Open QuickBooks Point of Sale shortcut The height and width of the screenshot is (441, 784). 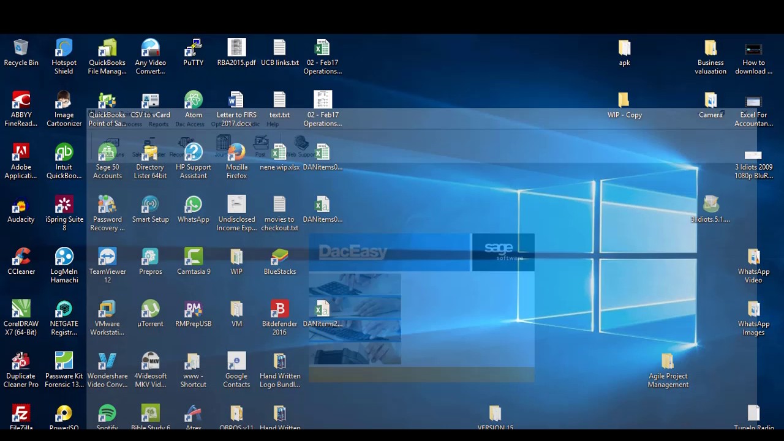[107, 109]
